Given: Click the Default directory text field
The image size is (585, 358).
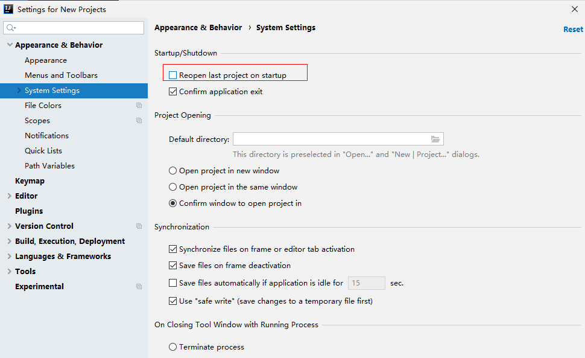Looking at the screenshot, I should pos(329,139).
